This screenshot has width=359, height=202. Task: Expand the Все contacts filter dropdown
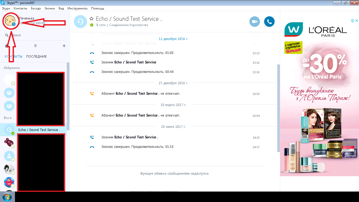tap(8, 118)
